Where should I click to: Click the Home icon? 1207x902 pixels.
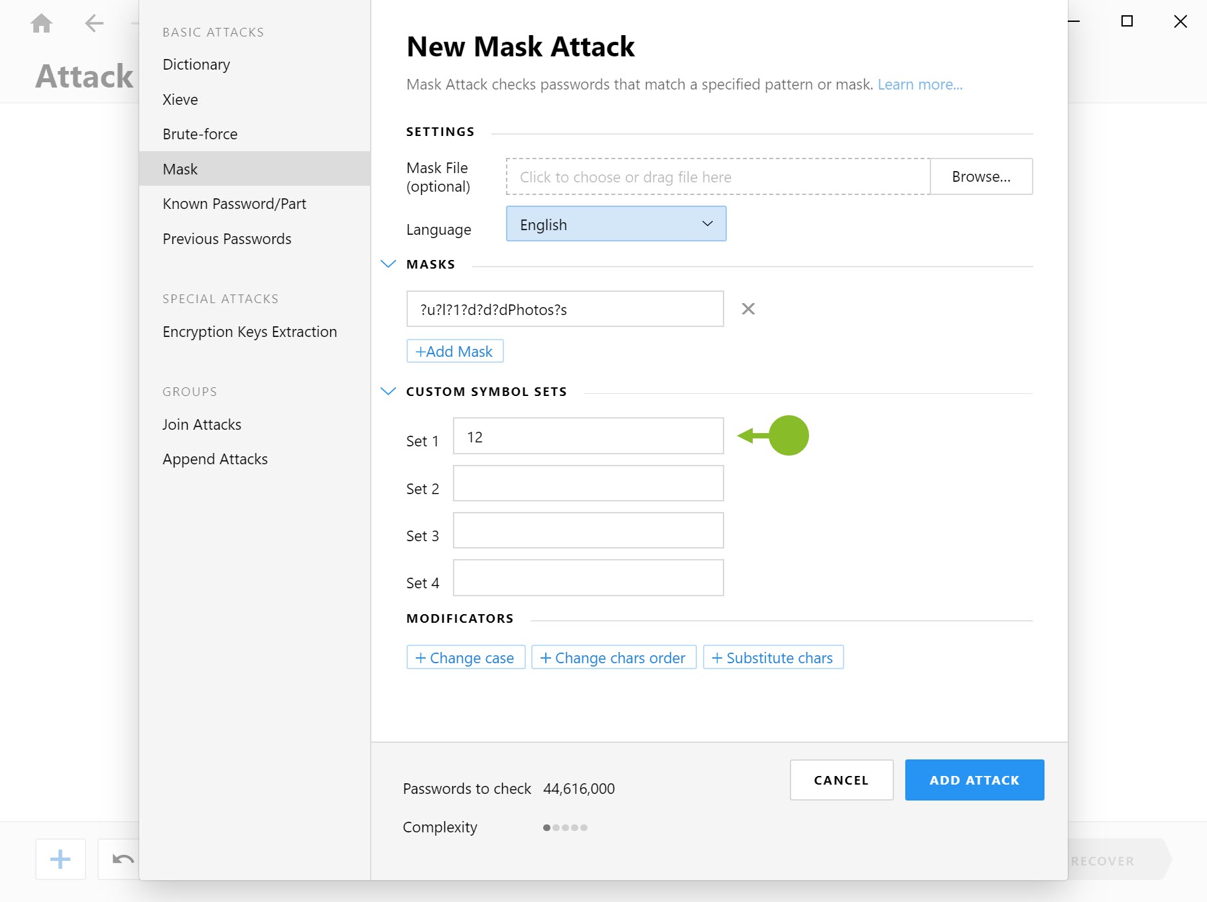41,23
